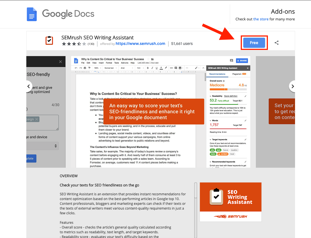Screen dimensions: 311x238
Task: Click the star icon beside document title
Action: pos(148,59)
